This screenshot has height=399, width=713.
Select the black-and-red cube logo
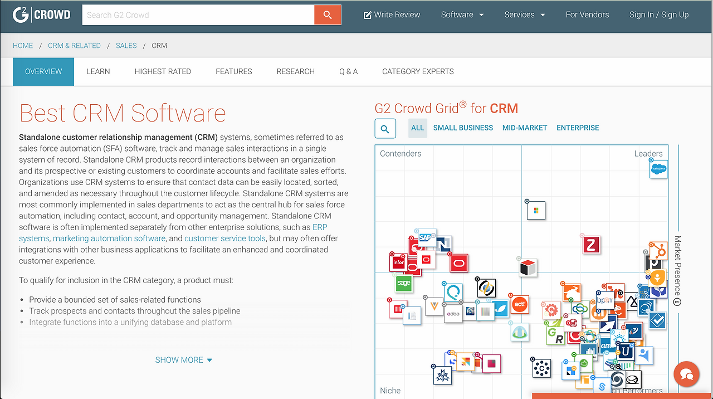(528, 268)
